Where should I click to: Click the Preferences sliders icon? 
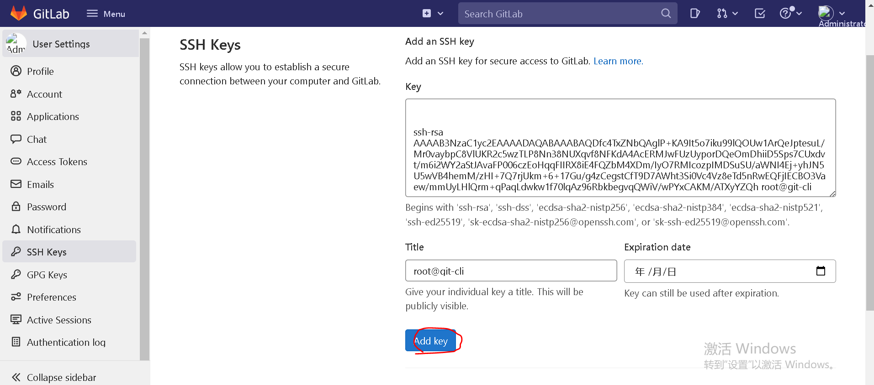pos(16,297)
